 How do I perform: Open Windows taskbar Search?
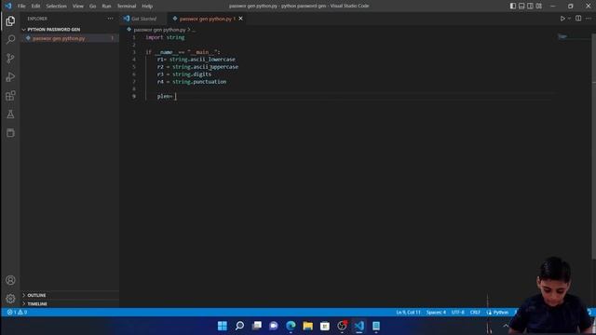point(239,326)
